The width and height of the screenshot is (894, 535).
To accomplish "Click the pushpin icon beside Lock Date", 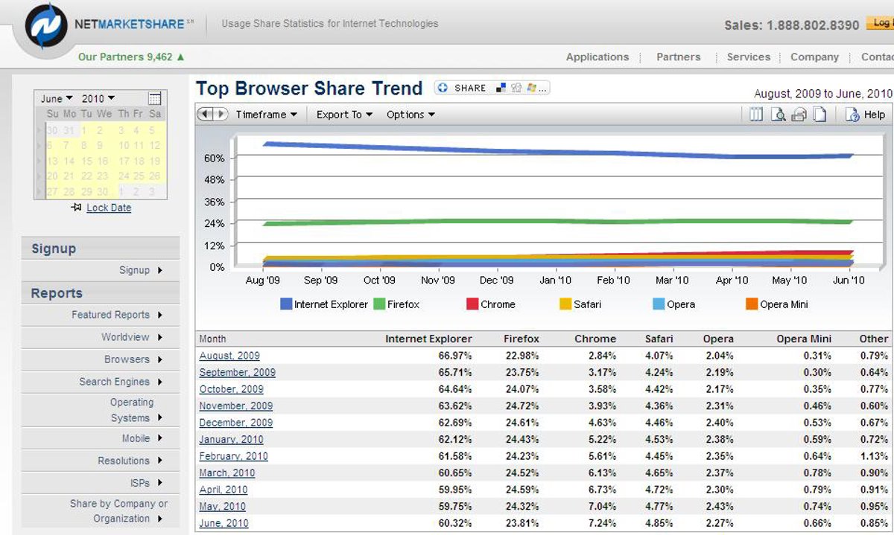I will tap(76, 208).
